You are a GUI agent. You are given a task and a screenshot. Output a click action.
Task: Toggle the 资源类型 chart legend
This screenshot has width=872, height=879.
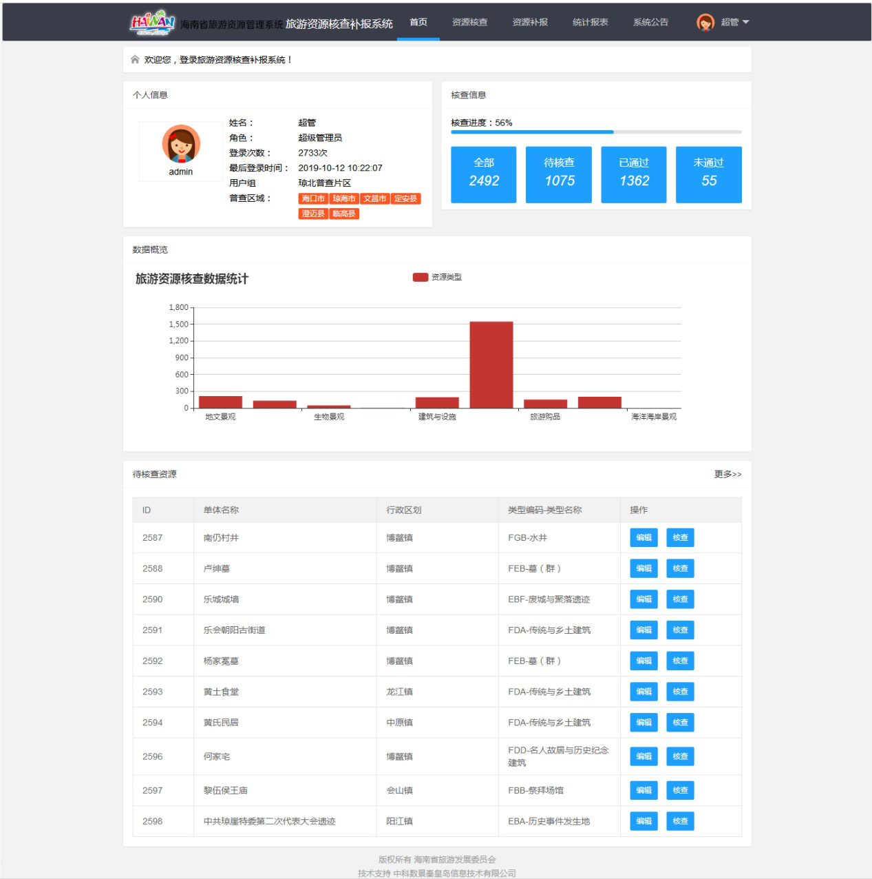click(437, 277)
